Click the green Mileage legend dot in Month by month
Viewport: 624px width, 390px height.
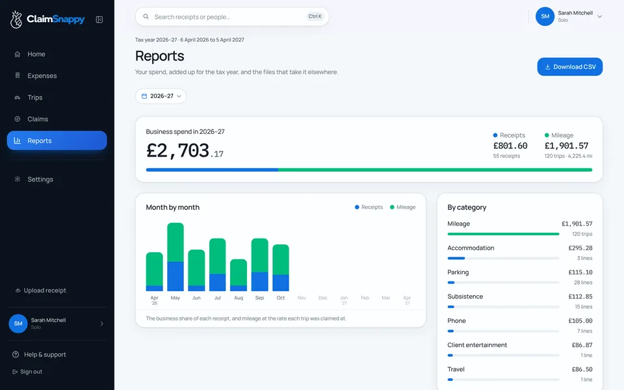pos(392,207)
